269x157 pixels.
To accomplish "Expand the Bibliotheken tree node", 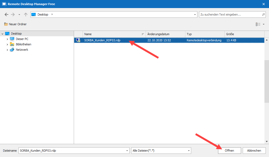I will (8, 45).
